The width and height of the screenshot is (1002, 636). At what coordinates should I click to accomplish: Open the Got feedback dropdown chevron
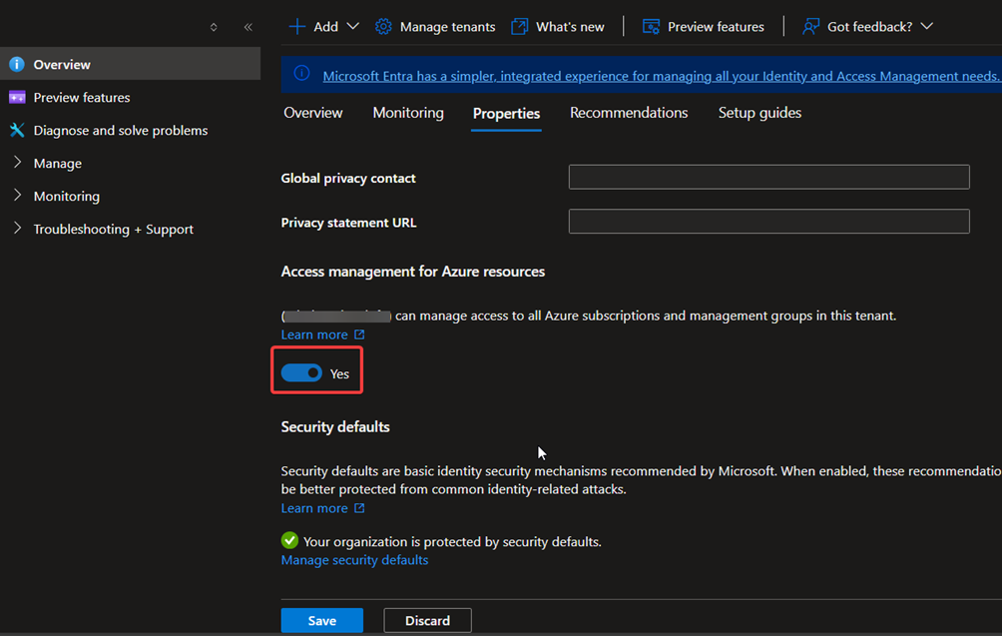(x=927, y=27)
